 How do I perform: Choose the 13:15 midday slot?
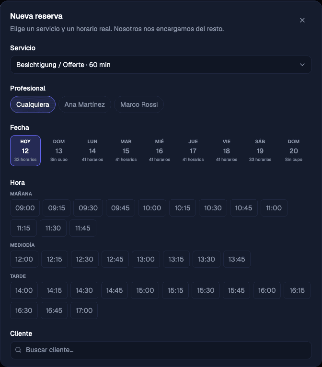pyautogui.click(x=176, y=259)
